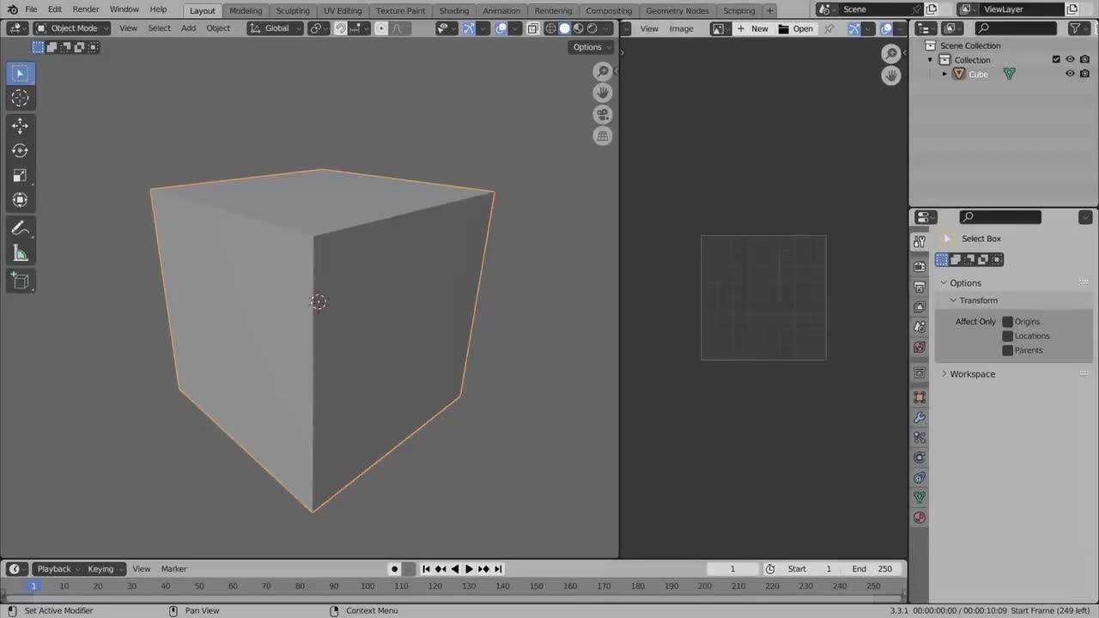Collapse the Transform subpanel

[x=978, y=300]
